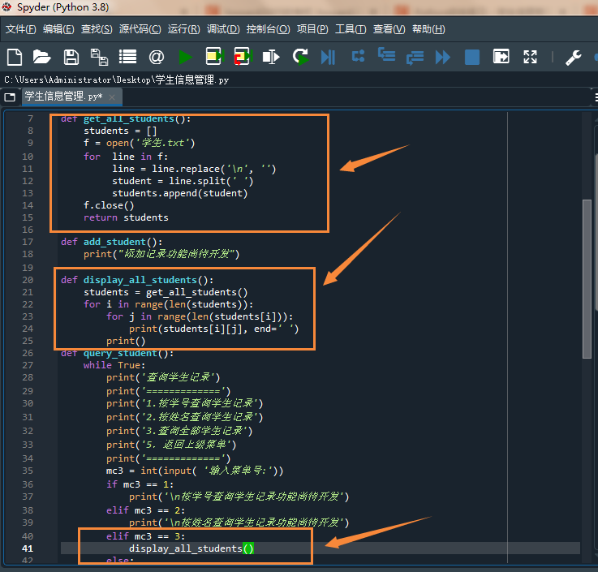Image resolution: width=598 pixels, height=572 pixels.
Task: Open the 源代码(C) menu
Action: coord(140,29)
